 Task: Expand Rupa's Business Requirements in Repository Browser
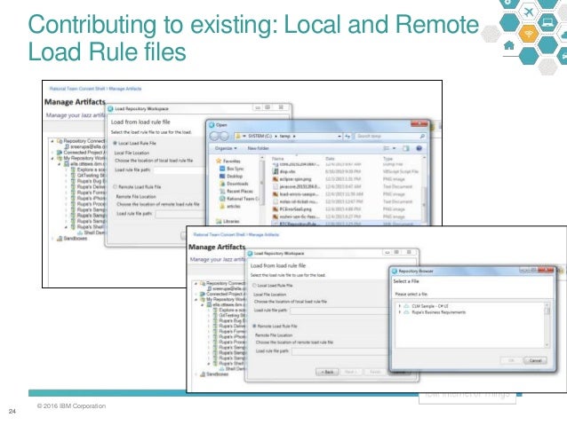(x=400, y=312)
